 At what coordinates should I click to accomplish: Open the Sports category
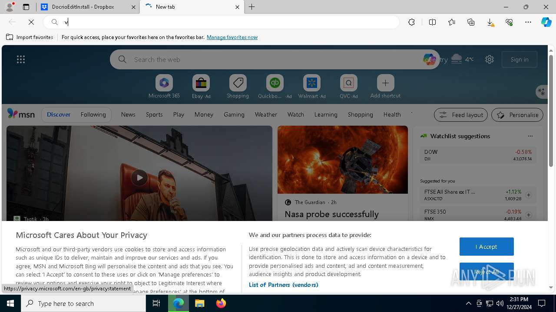[154, 114]
